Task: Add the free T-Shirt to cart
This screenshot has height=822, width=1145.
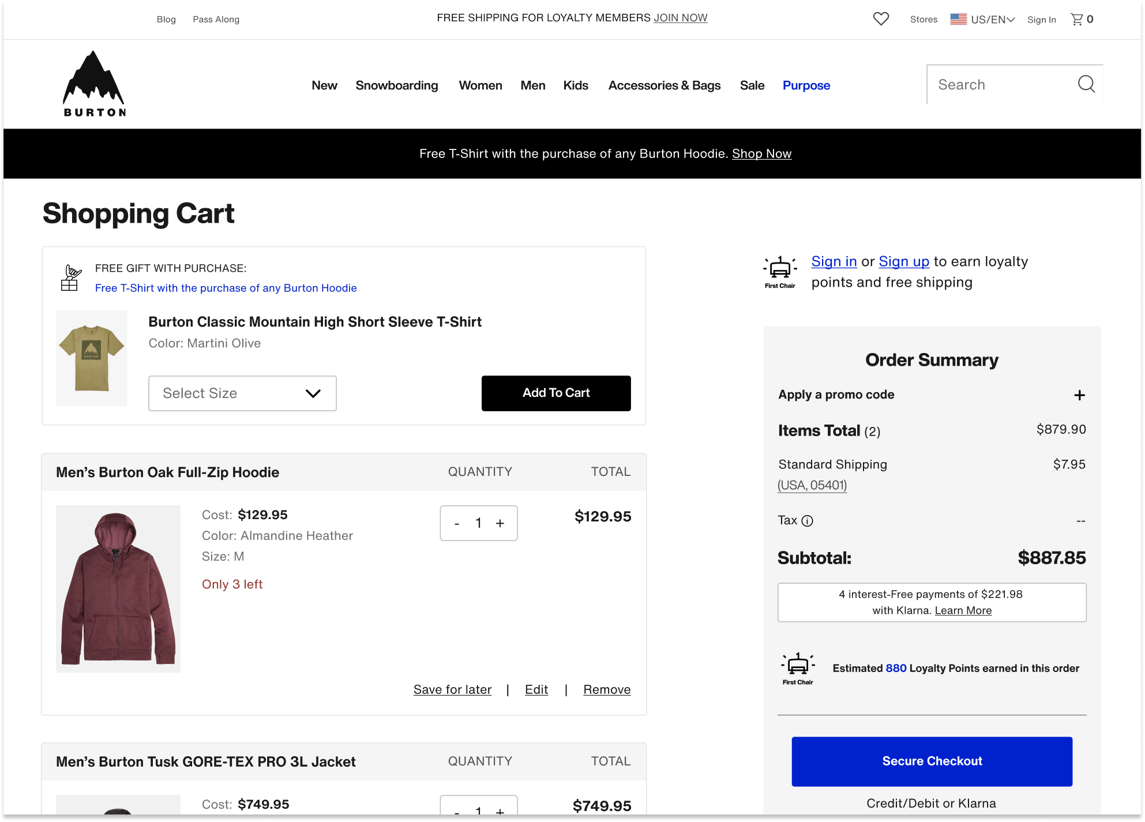Action: (x=556, y=393)
